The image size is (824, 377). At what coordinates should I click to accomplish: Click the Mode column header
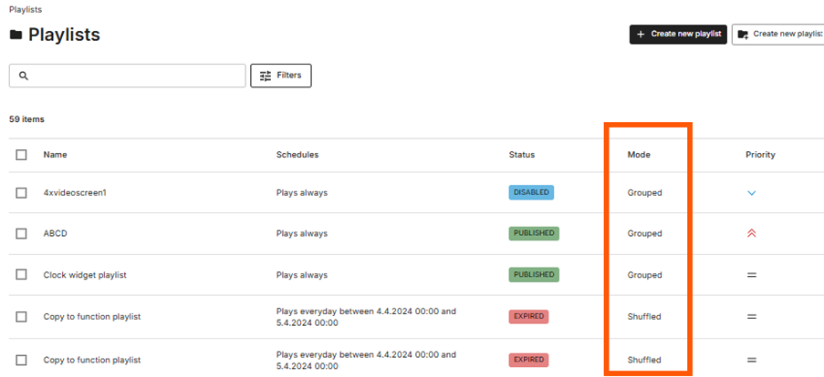[x=639, y=155]
